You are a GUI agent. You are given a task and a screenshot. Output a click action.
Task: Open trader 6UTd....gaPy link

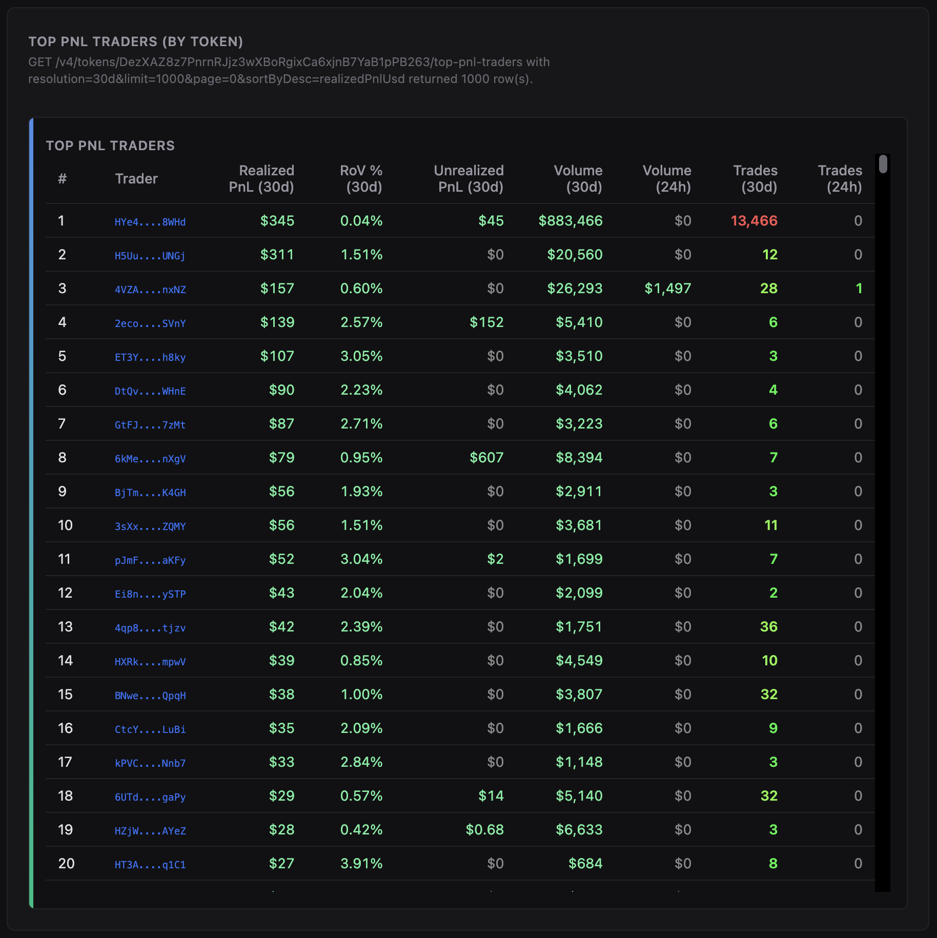pyautogui.click(x=150, y=797)
